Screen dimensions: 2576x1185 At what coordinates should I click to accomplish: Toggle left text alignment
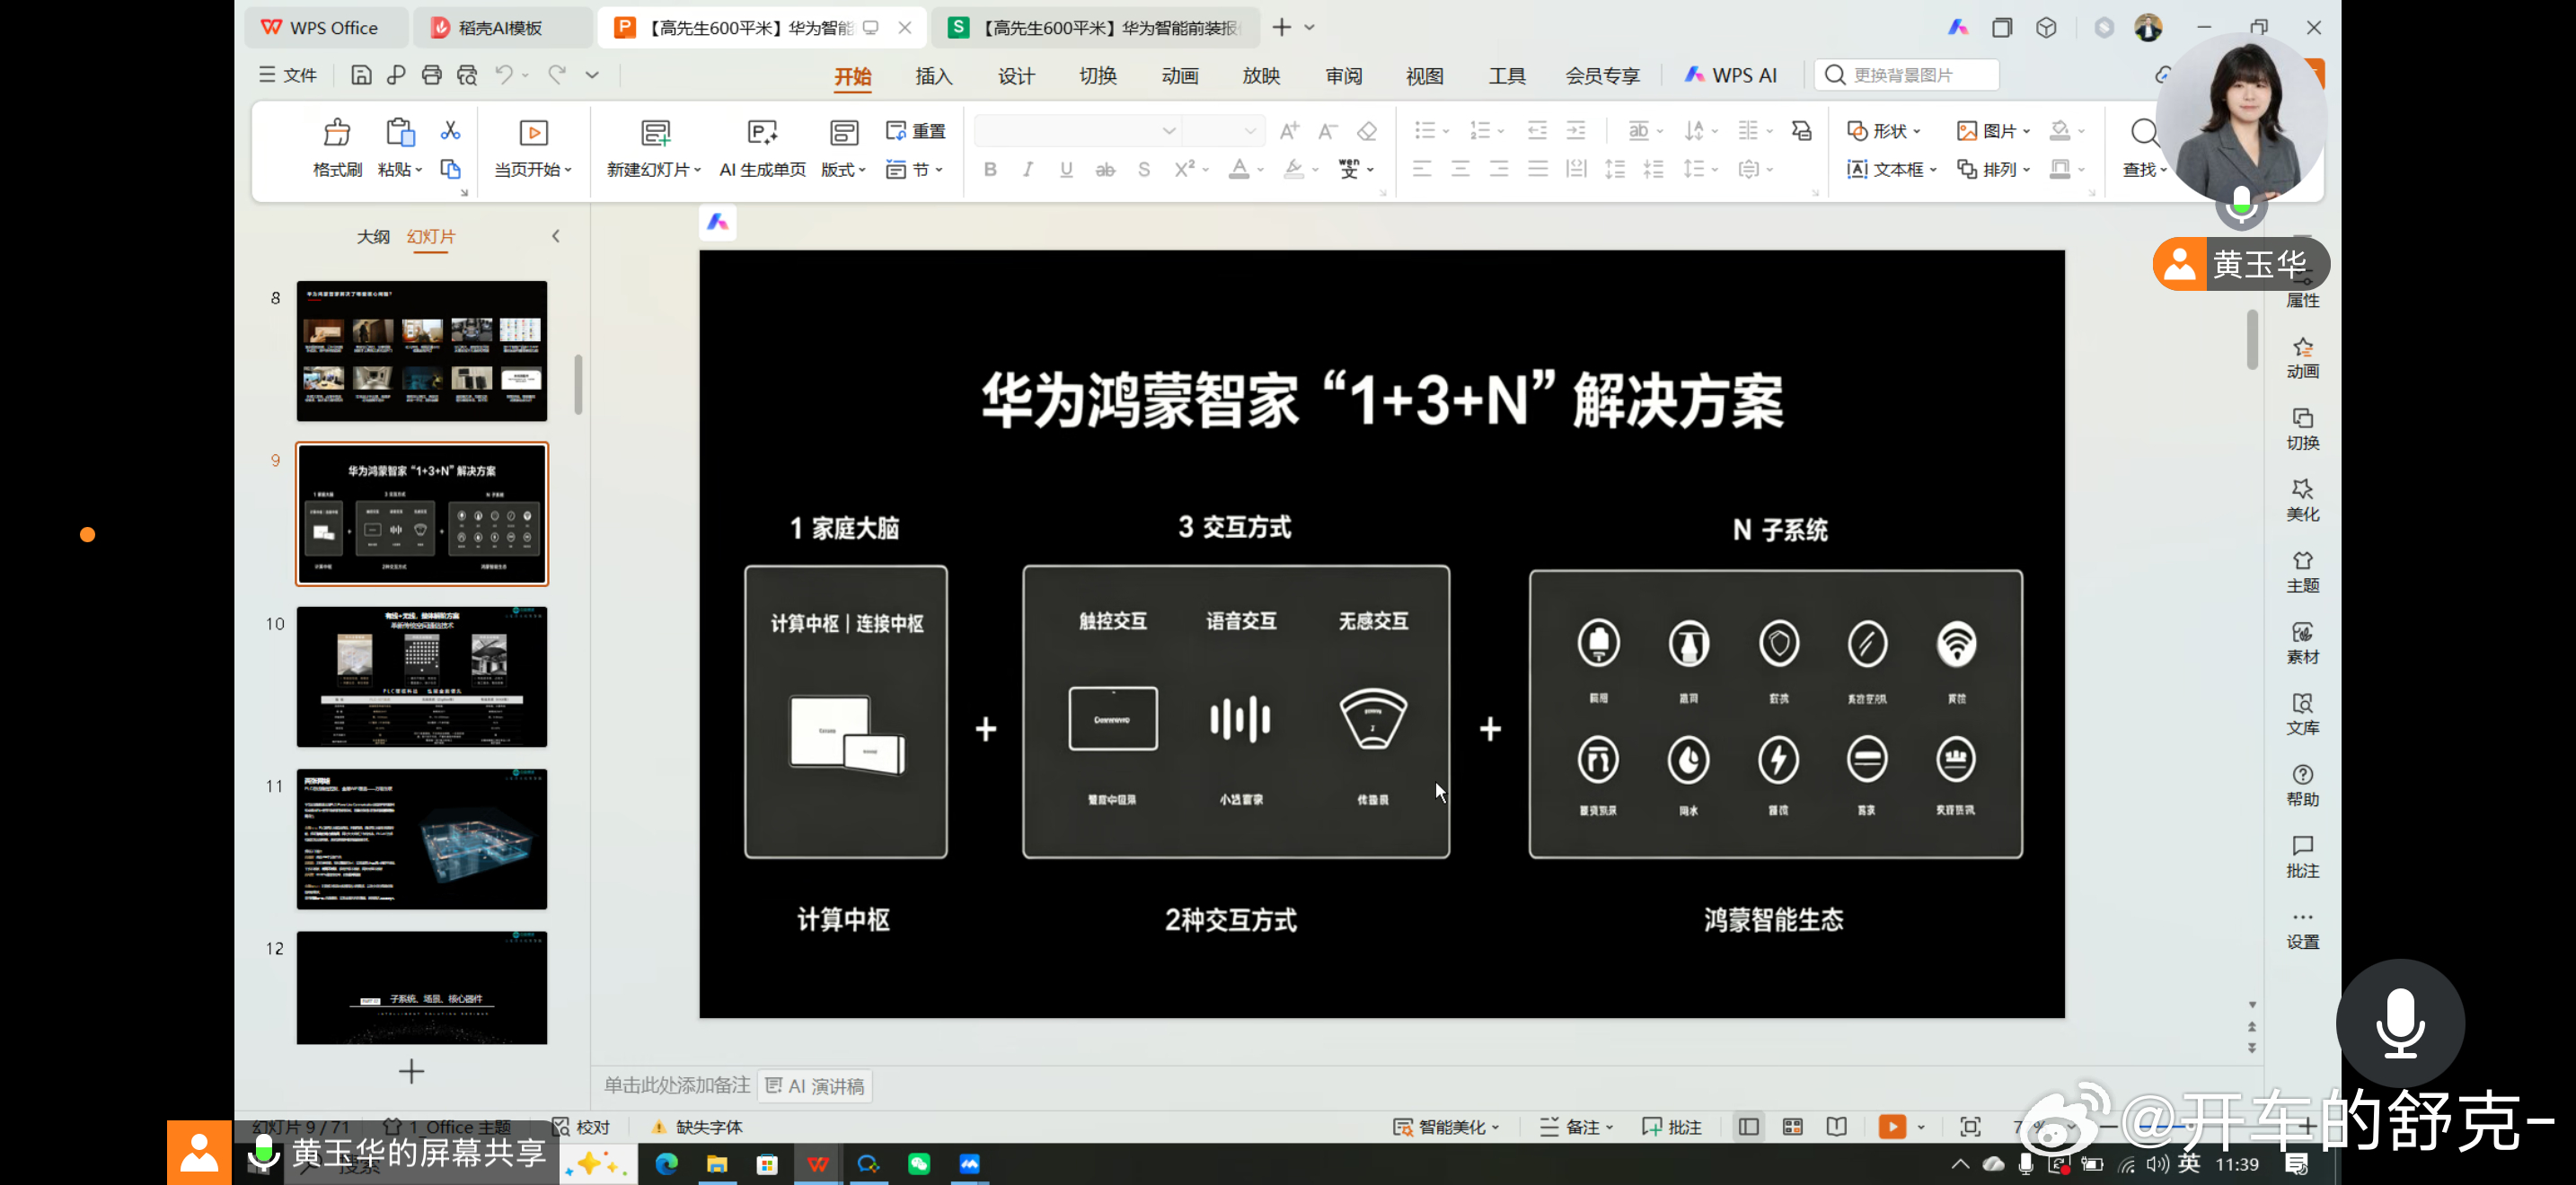pos(1422,169)
